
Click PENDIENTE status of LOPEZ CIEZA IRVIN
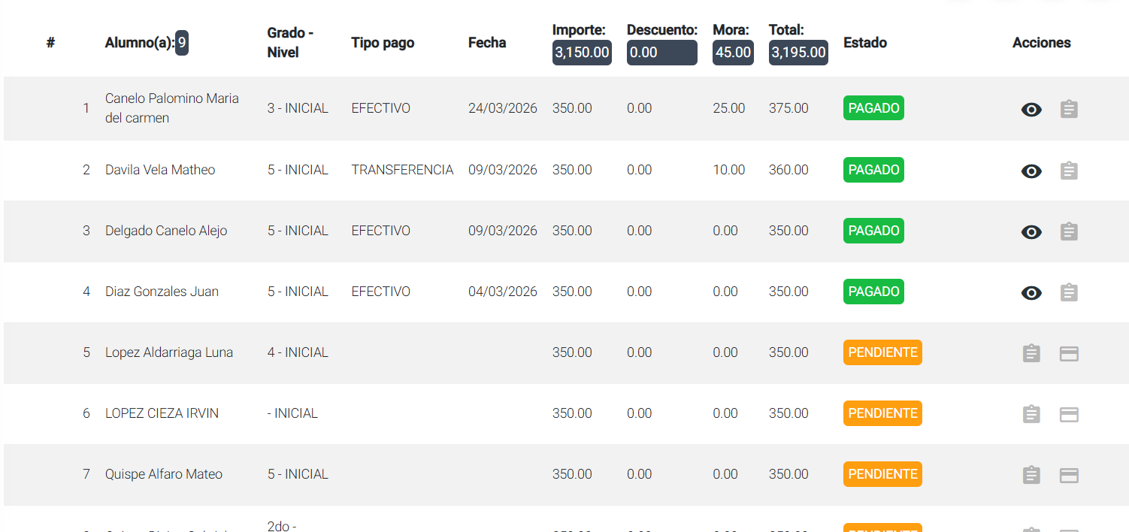pos(882,413)
